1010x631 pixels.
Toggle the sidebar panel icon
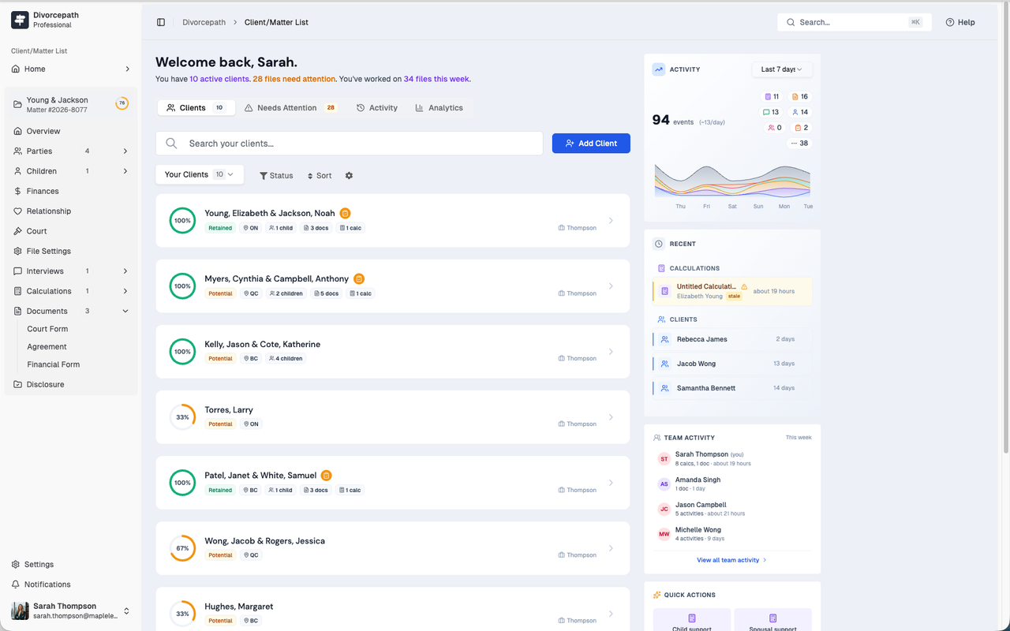[x=161, y=22]
